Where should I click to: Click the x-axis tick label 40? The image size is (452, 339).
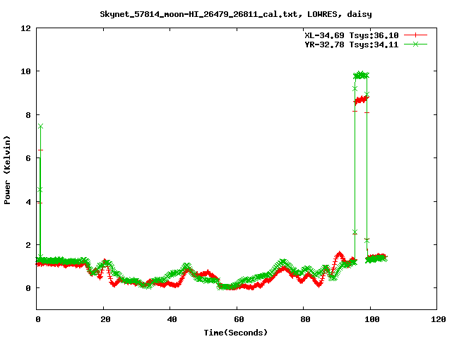(x=172, y=319)
